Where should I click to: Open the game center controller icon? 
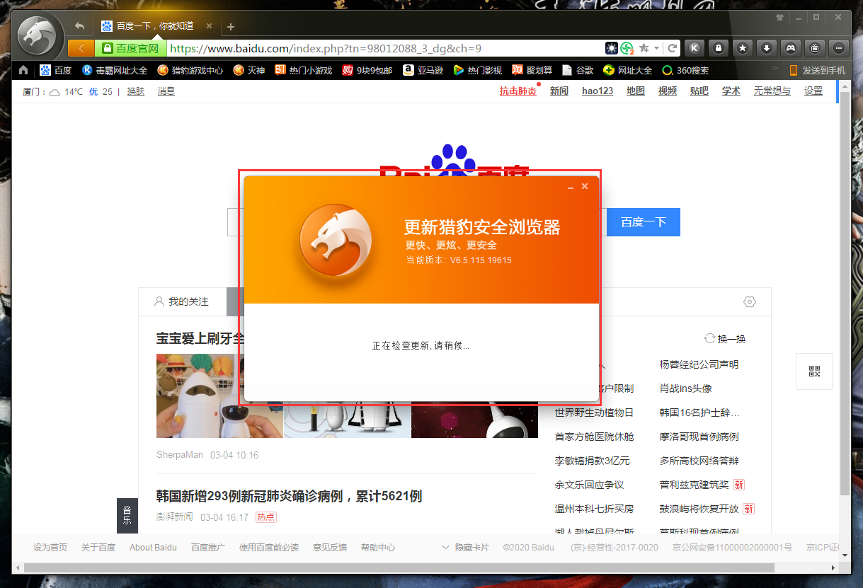790,47
